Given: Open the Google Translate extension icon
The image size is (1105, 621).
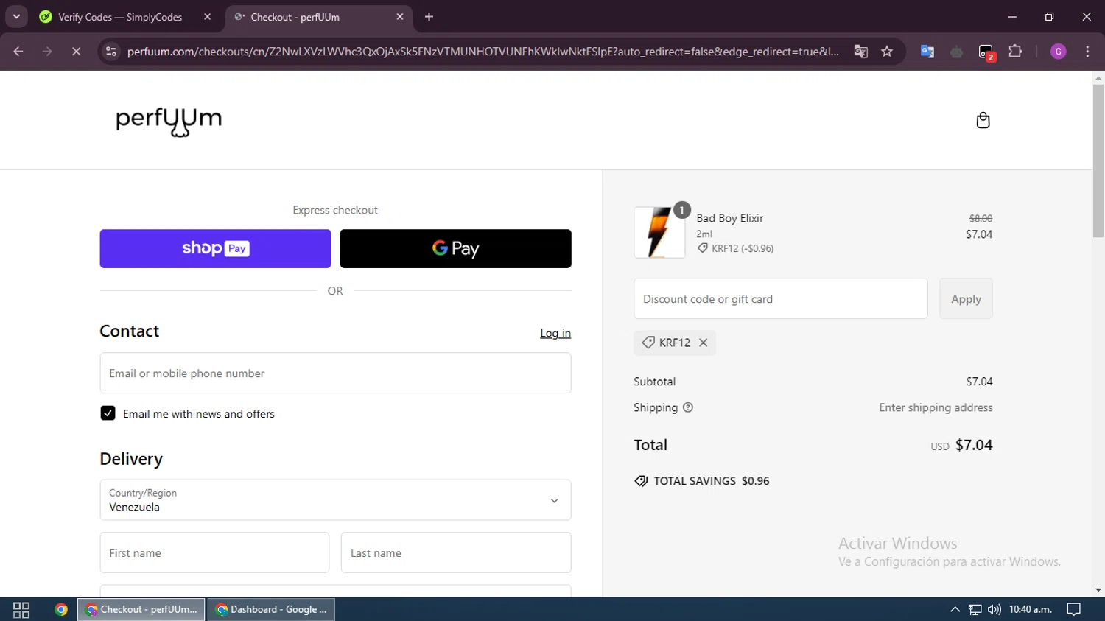Looking at the screenshot, I should (927, 52).
